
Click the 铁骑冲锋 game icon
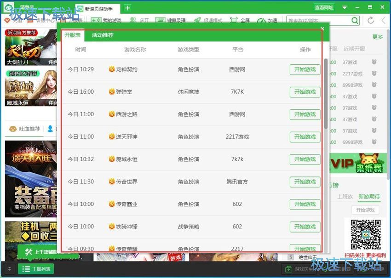pyautogui.click(x=112, y=226)
